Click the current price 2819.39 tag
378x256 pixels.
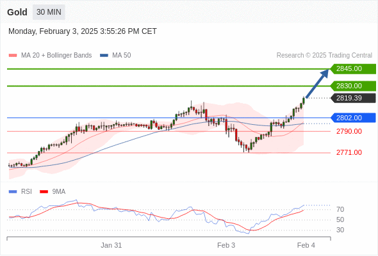pos(353,99)
